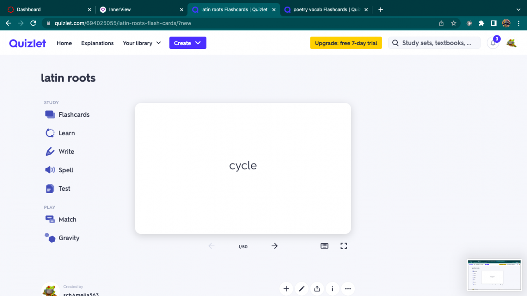Open Chrome side panel icon
The image size is (527, 296).
point(494,23)
